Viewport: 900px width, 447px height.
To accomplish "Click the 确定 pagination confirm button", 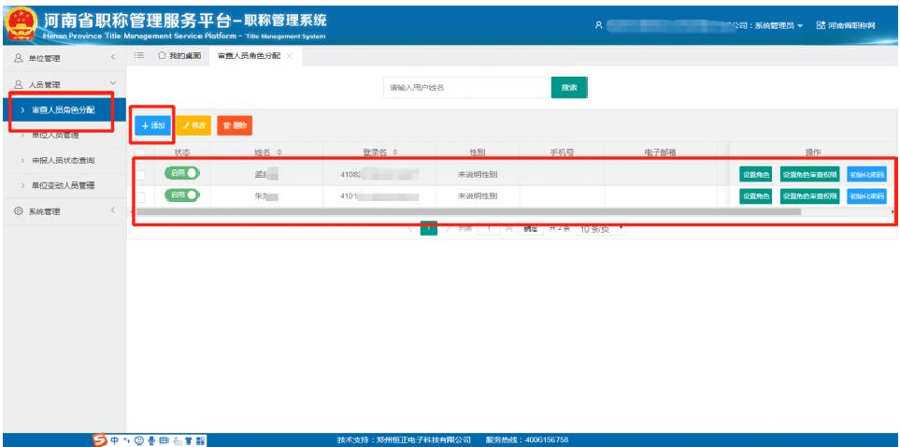I will (531, 229).
